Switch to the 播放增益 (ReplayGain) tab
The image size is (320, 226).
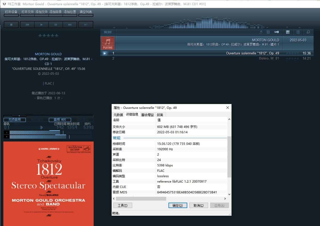tap(147, 115)
